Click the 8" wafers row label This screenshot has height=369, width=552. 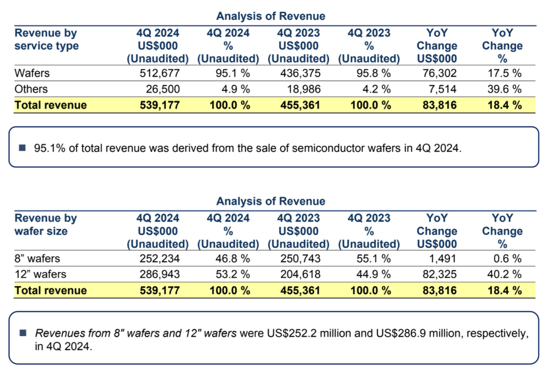[37, 259]
